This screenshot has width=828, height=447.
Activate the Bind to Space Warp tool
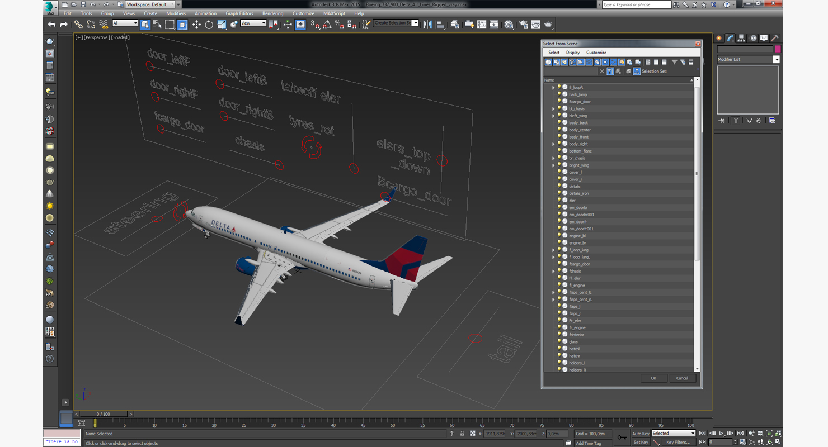(x=103, y=25)
